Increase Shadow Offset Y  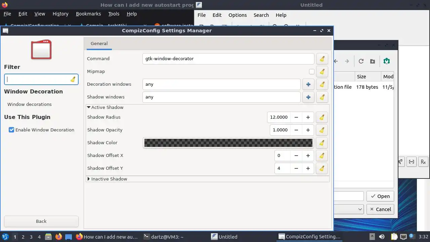pos(308,168)
